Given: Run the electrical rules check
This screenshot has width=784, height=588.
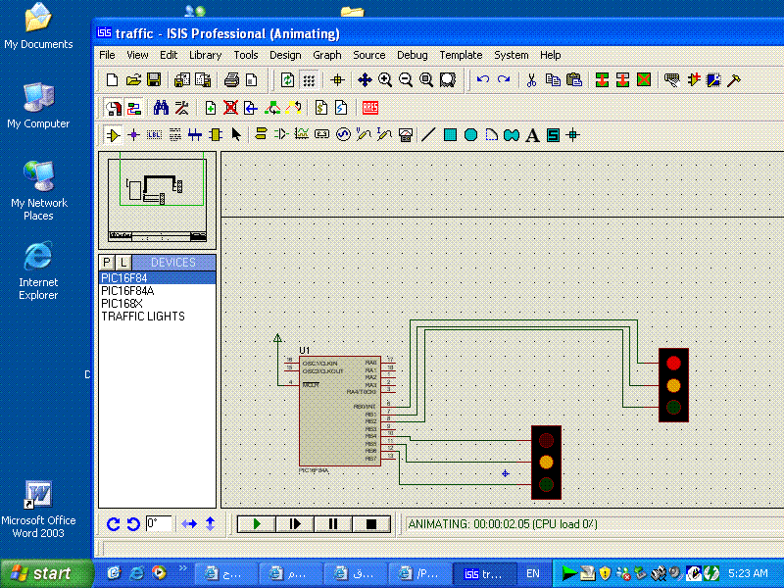Looking at the screenshot, I should 341,108.
